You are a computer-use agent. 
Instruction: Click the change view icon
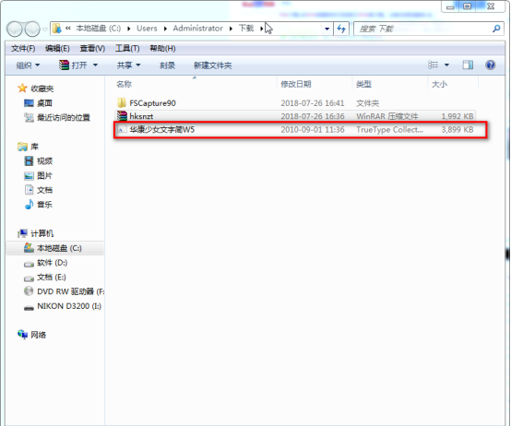(x=433, y=65)
